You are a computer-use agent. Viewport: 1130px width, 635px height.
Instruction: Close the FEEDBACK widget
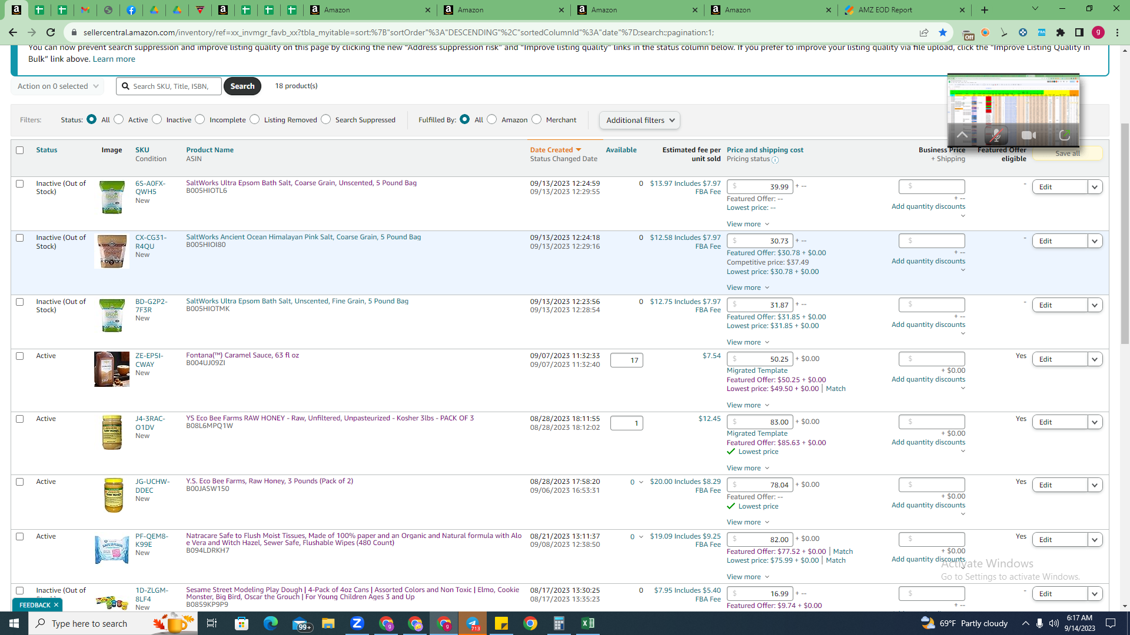pos(56,605)
